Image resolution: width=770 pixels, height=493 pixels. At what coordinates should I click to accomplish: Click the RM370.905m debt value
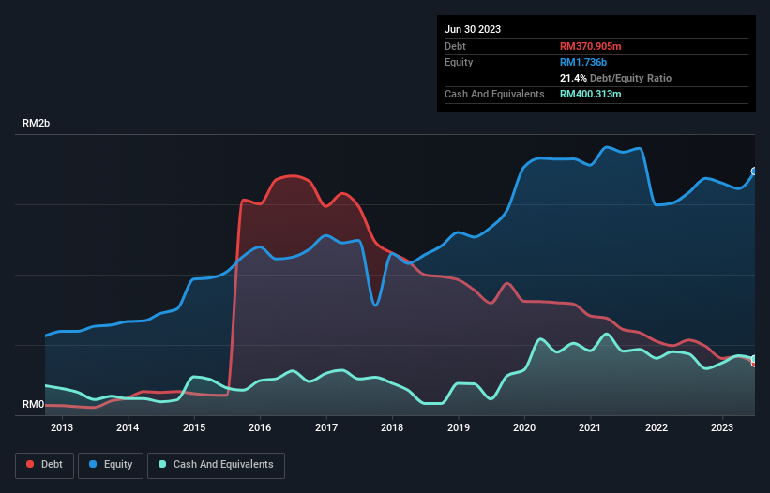coord(590,46)
